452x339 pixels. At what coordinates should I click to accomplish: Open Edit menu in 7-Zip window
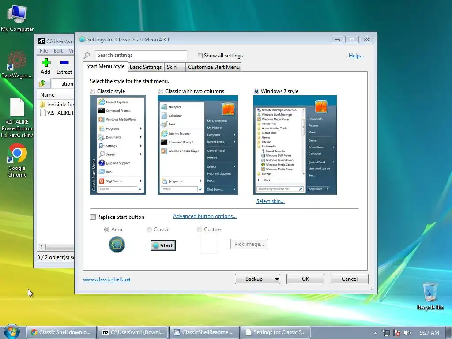coord(58,50)
